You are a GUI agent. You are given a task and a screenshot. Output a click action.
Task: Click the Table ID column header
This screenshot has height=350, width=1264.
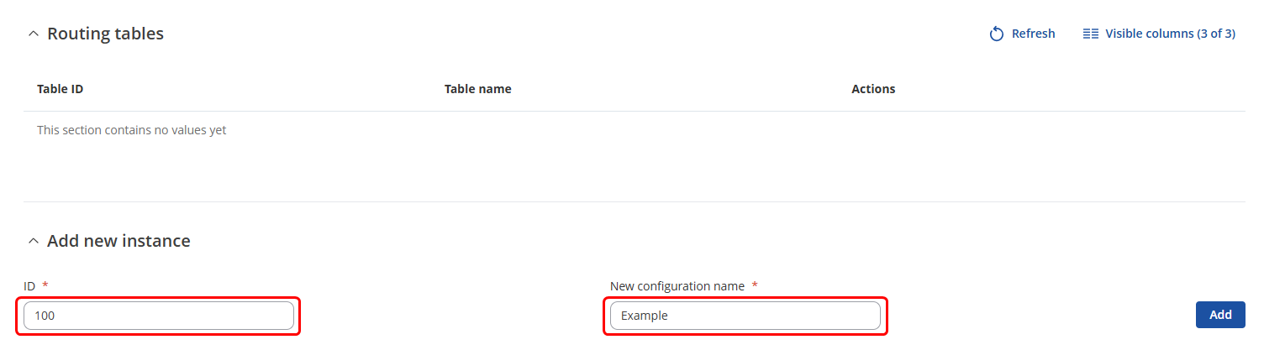tap(60, 89)
